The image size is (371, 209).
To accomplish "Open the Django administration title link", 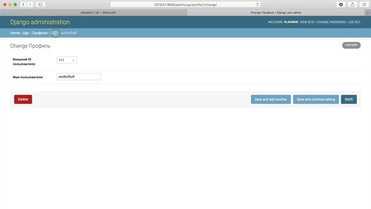I will pyautogui.click(x=40, y=22).
